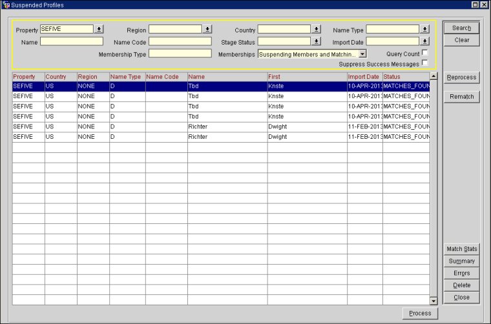Click the Search button
Screen dimensions: 491x324
pos(461,28)
